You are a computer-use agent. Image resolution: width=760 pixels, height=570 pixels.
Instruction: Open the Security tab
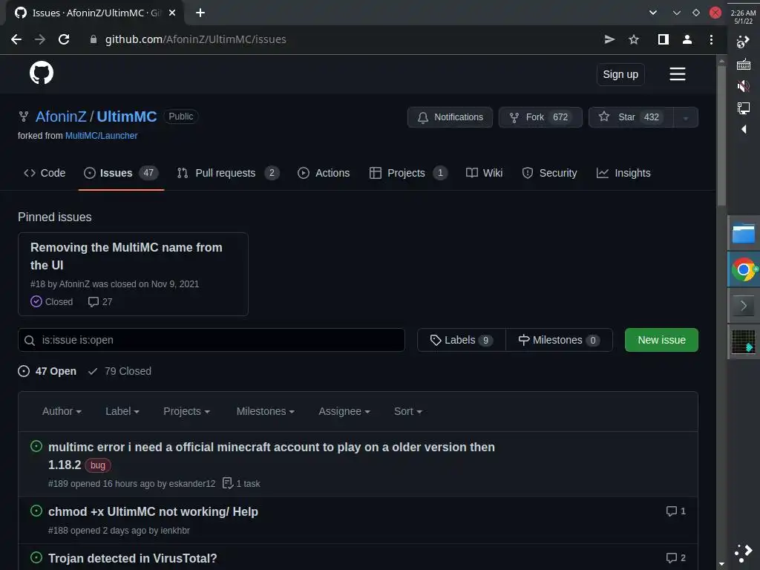[x=549, y=173]
